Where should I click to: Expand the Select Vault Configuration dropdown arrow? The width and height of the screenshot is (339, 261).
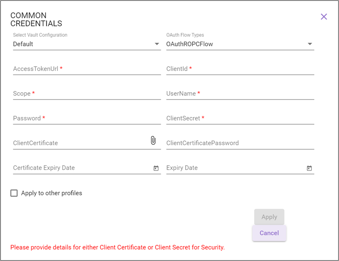coord(157,44)
